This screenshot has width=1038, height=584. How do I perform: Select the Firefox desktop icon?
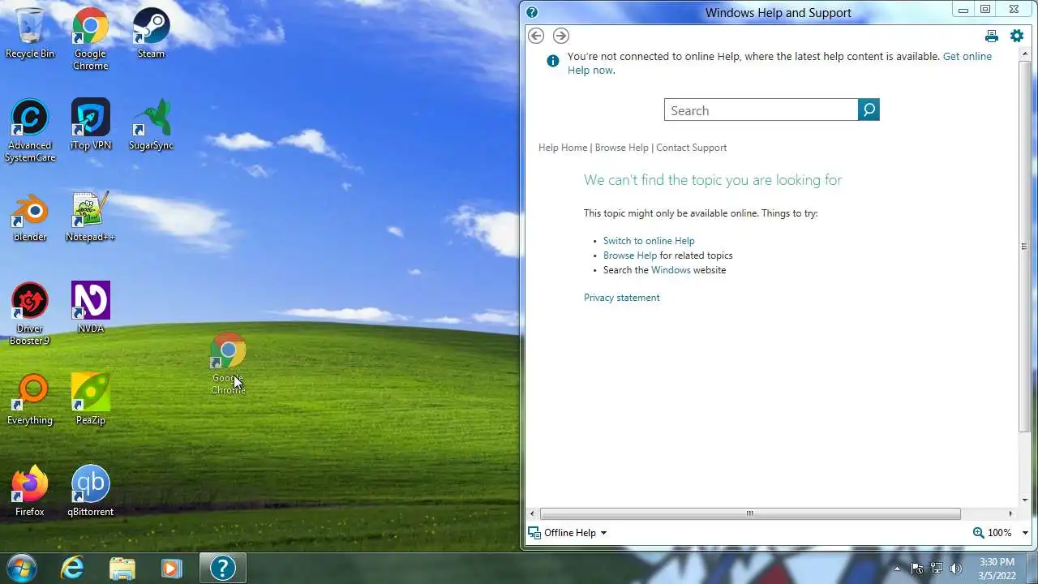point(30,492)
